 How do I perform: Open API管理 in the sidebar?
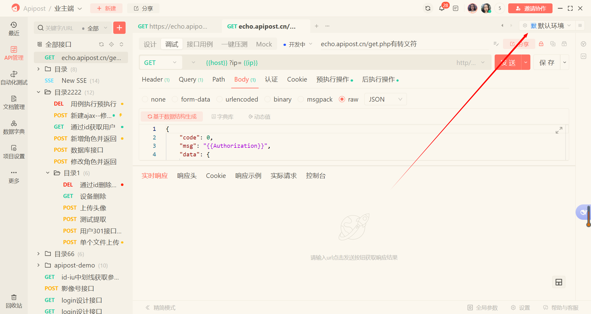tap(14, 53)
